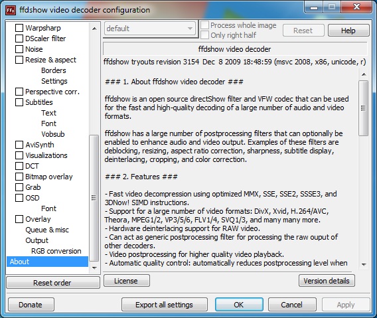Enable the DScaler filter checkbox
Viewport: 377px width, 318px height.
click(19, 39)
